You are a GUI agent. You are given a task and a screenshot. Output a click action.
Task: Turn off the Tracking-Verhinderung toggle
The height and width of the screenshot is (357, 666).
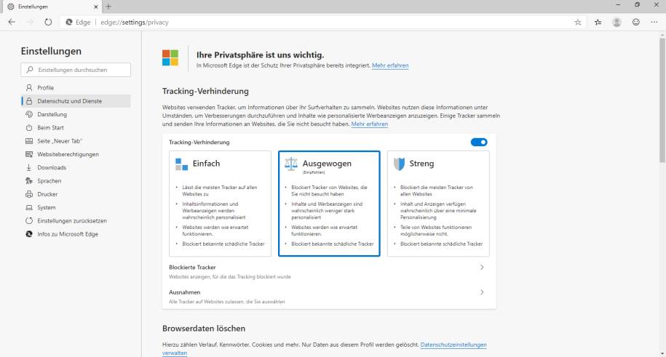(479, 143)
